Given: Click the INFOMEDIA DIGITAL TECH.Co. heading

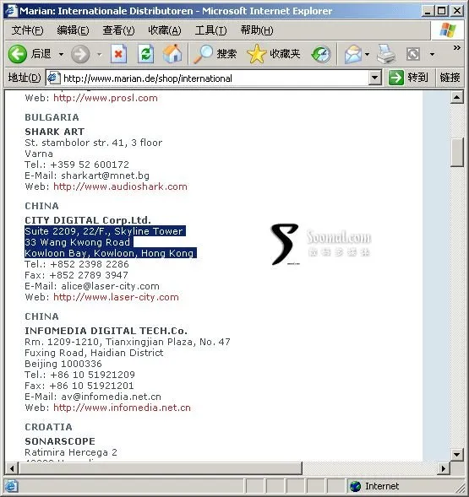Looking at the screenshot, I should click(x=106, y=331).
